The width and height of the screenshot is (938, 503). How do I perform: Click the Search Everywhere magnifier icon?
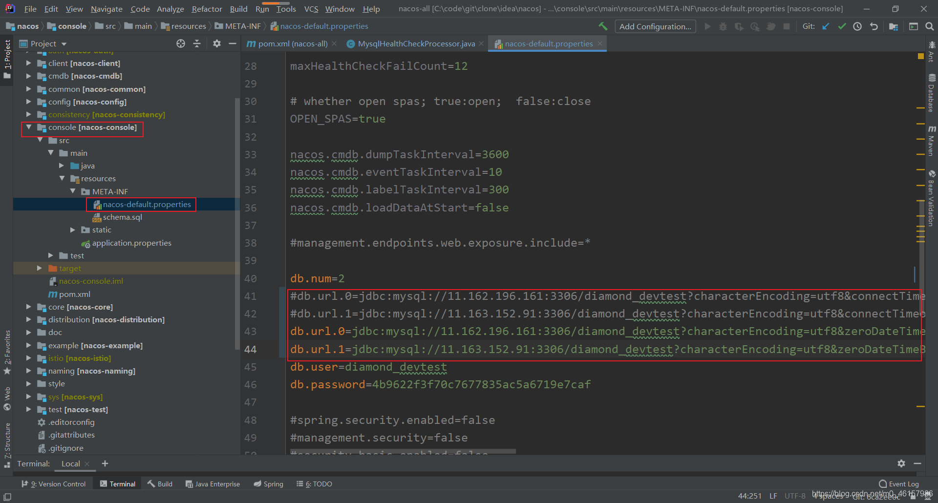coord(930,26)
